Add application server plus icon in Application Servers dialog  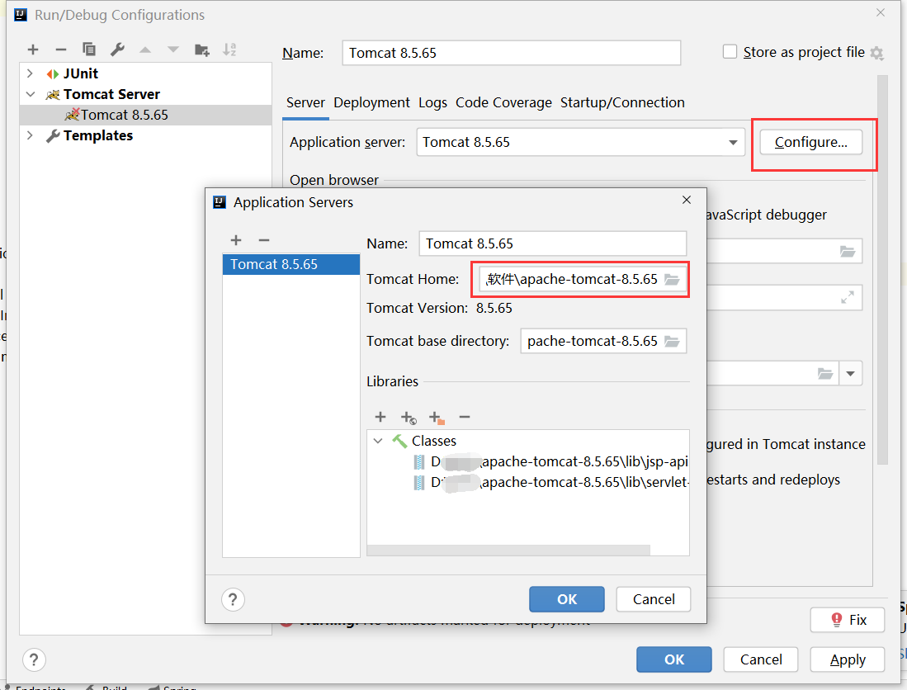click(236, 240)
